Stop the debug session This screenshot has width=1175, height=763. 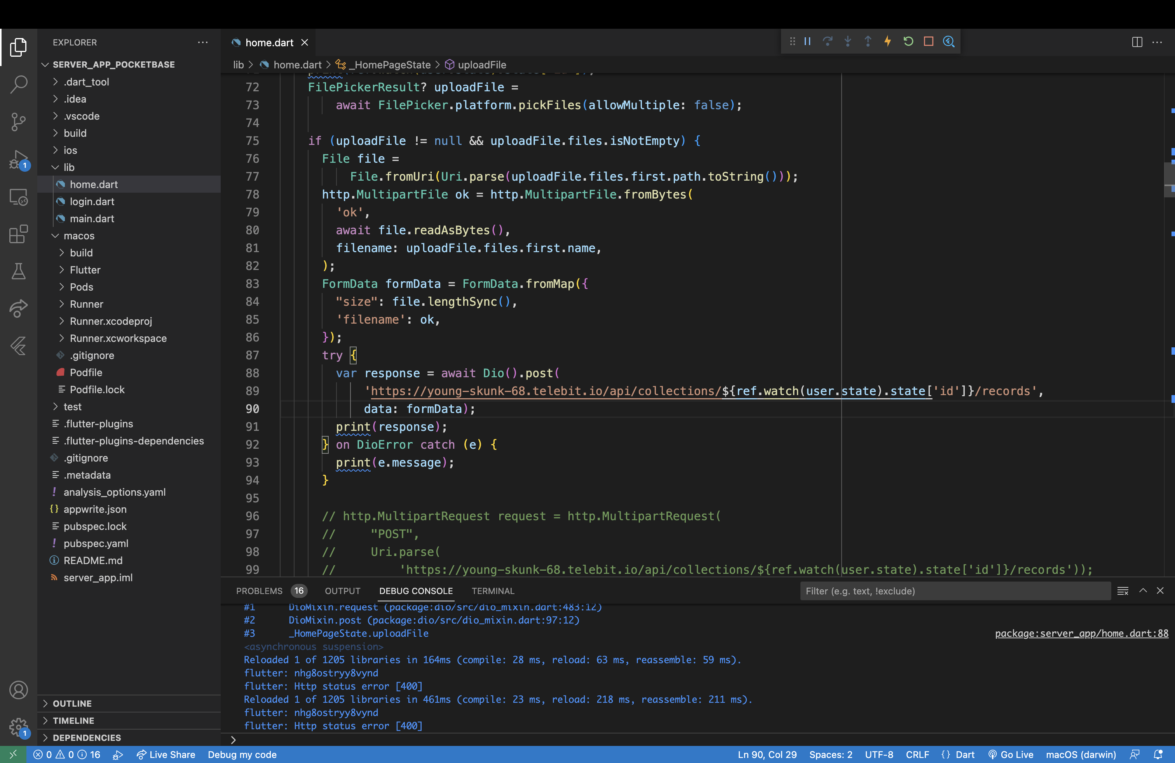click(928, 42)
